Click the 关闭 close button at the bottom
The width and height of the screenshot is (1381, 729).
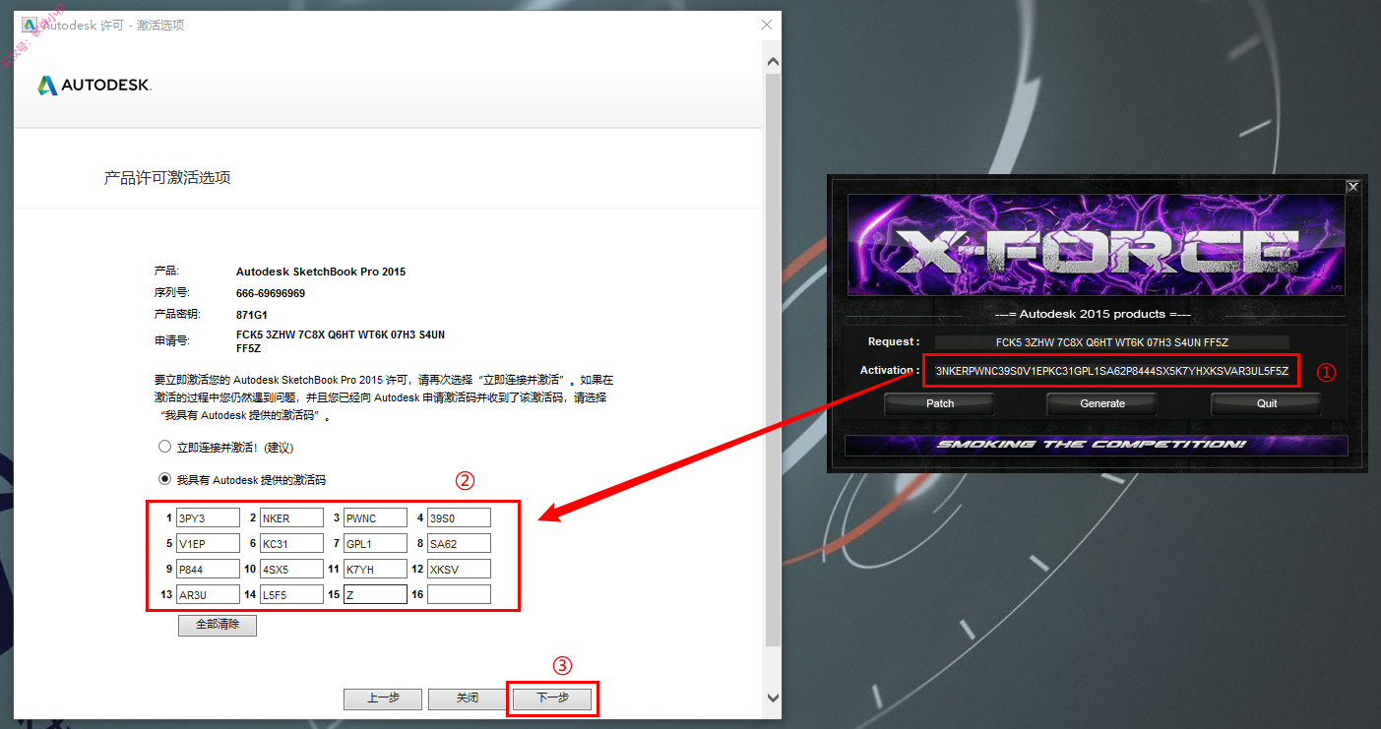click(468, 699)
